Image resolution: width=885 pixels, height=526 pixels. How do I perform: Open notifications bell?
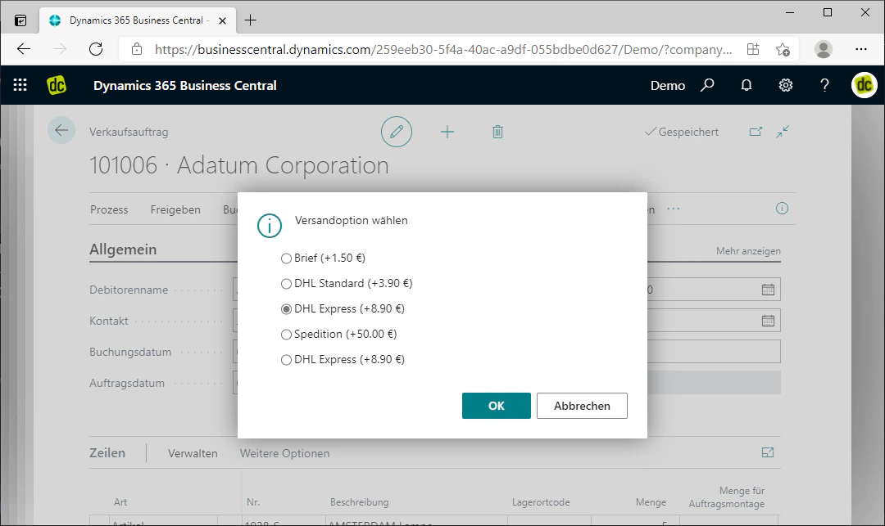(x=747, y=85)
